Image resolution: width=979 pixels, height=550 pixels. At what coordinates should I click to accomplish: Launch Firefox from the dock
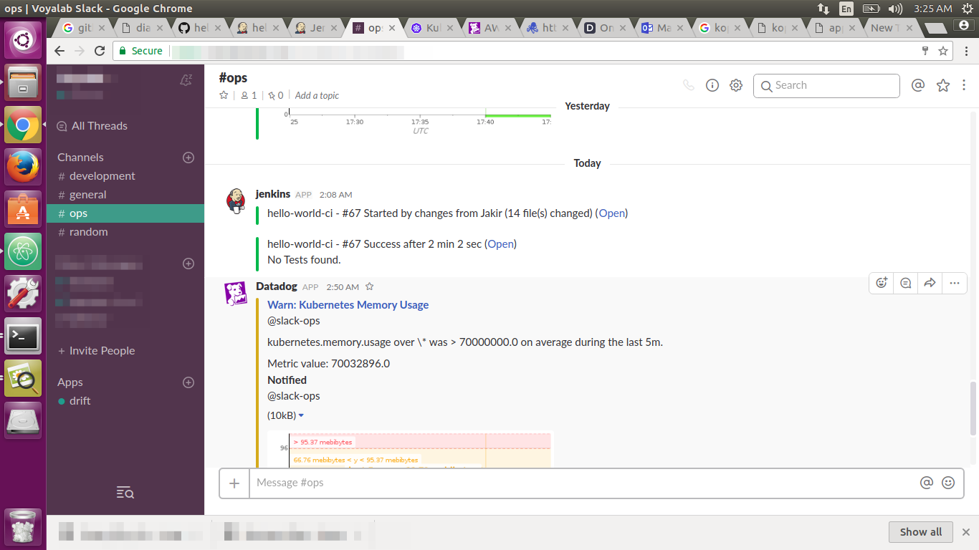click(24, 167)
